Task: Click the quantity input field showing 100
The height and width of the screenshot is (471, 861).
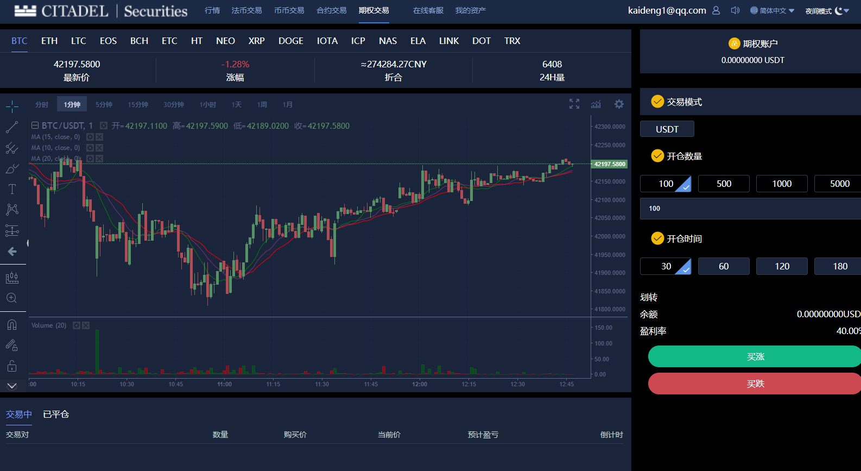Action: pyautogui.click(x=750, y=209)
